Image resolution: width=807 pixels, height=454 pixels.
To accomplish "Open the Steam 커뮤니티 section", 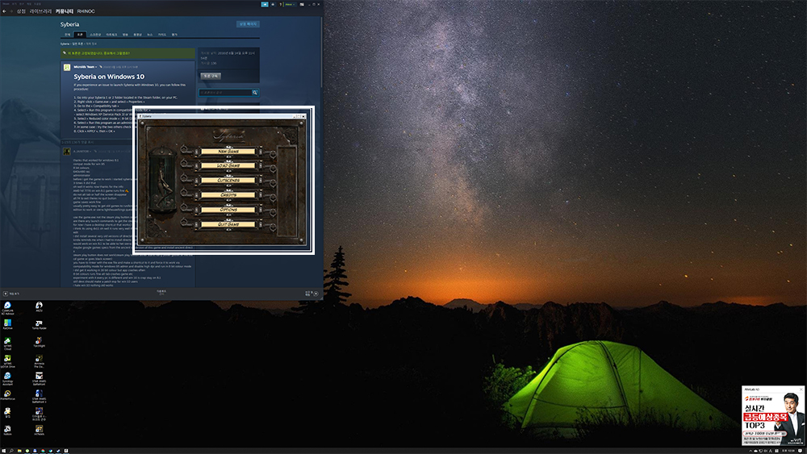I will click(65, 10).
